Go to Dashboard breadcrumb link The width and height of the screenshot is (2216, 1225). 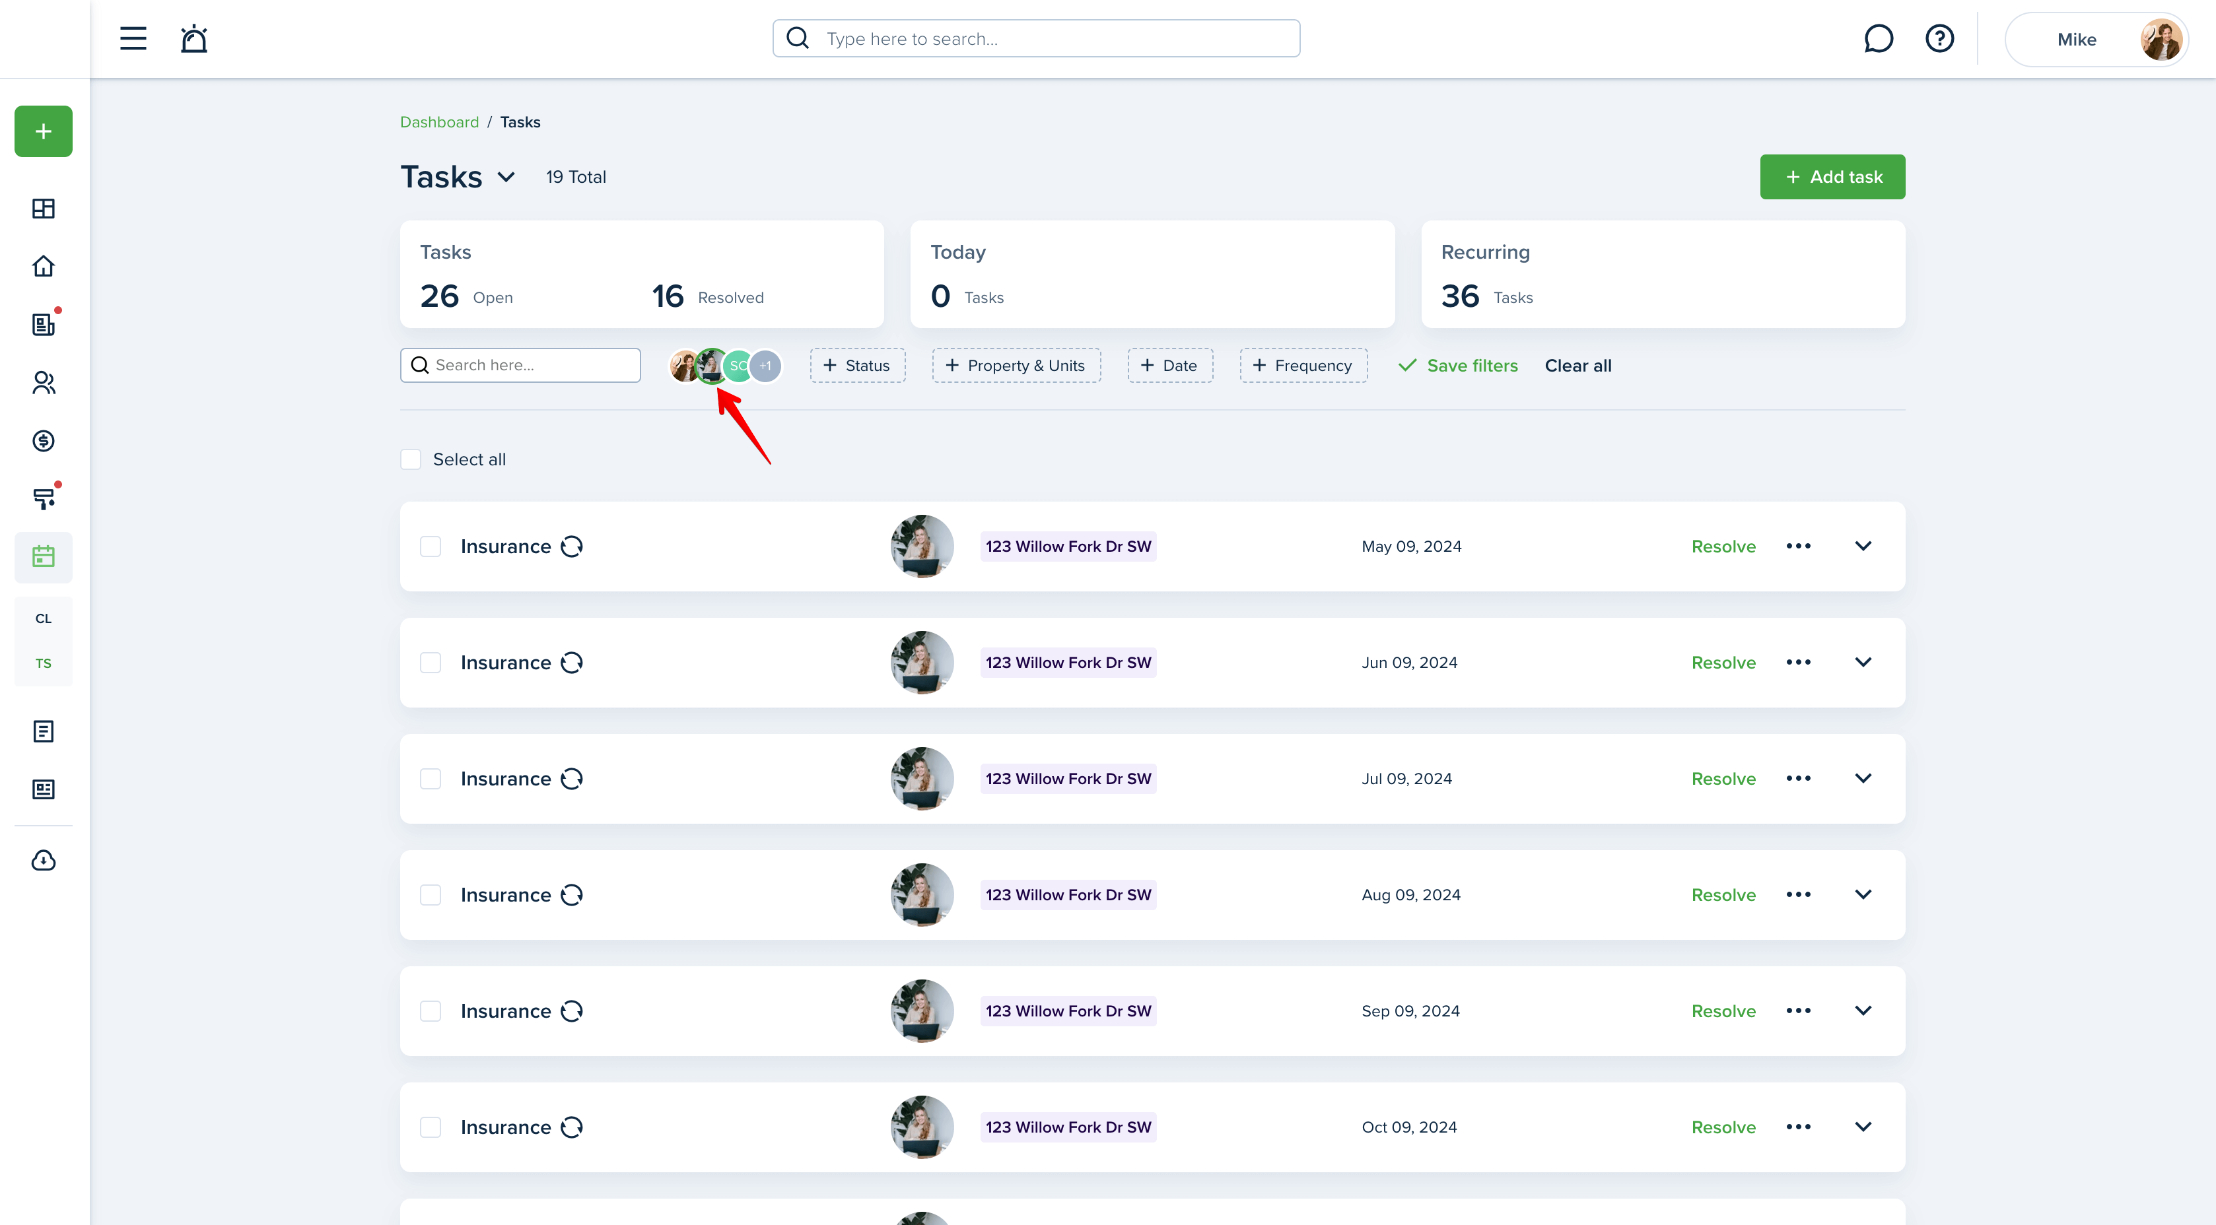(x=440, y=122)
